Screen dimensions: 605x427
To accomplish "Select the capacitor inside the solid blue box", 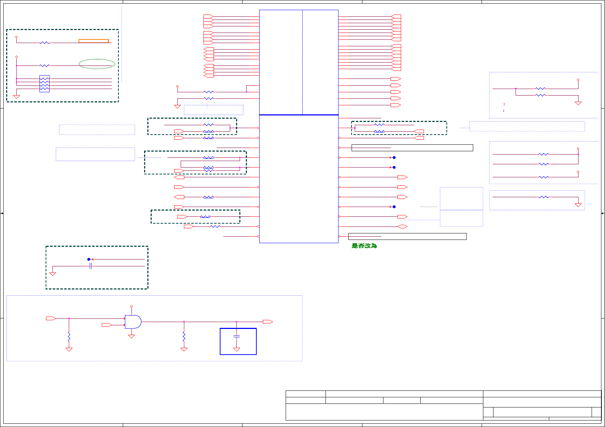I will click(236, 336).
